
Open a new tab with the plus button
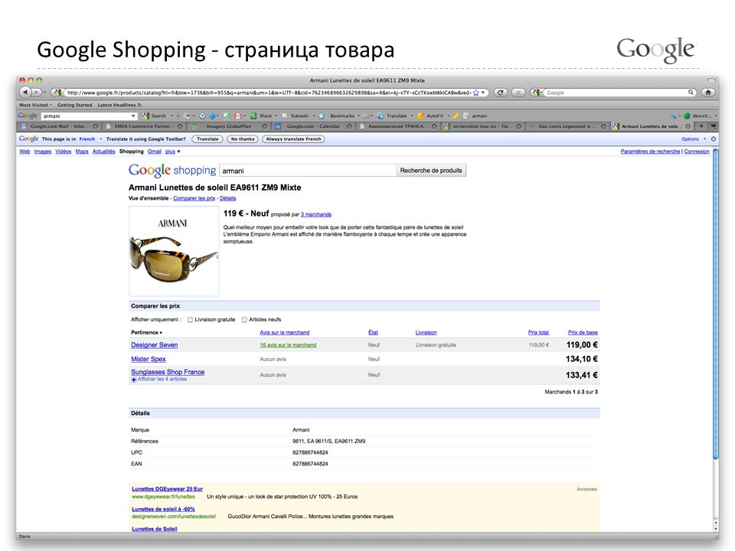(701, 126)
